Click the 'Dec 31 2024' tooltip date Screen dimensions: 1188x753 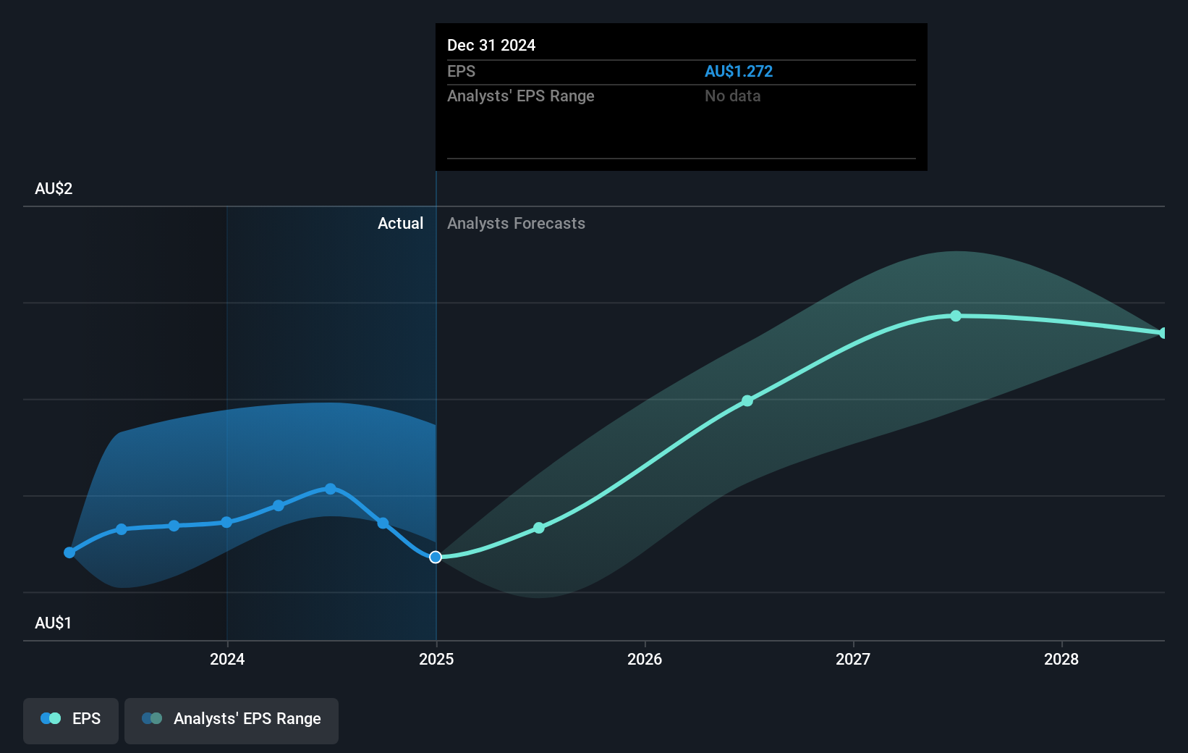(x=491, y=45)
